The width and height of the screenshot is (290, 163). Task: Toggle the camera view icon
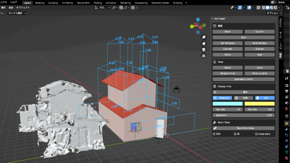pos(204,49)
